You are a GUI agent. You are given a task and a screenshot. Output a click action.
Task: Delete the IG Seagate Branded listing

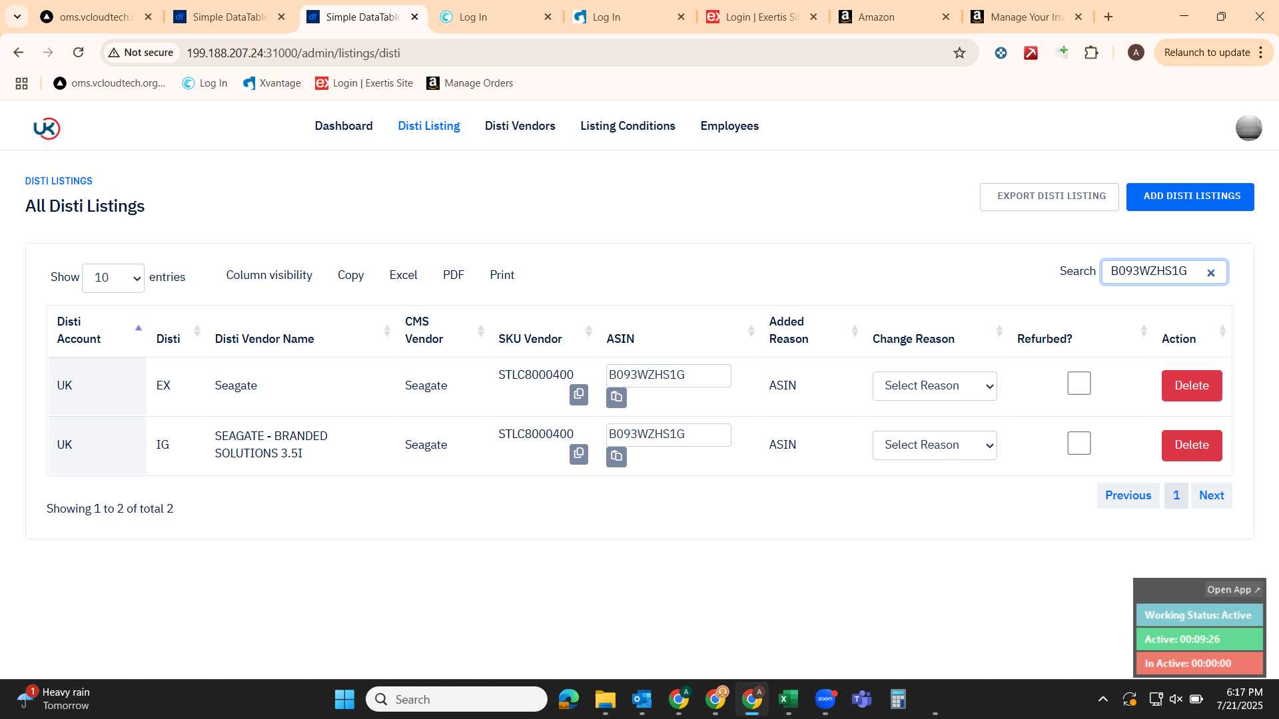[x=1192, y=445]
